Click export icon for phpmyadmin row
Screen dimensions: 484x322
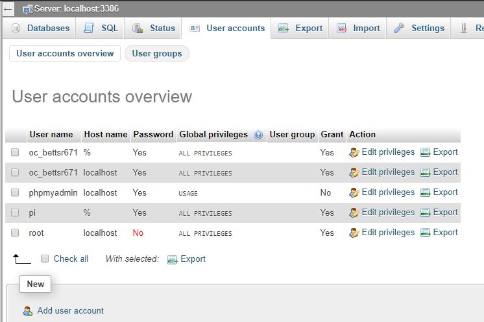(425, 192)
